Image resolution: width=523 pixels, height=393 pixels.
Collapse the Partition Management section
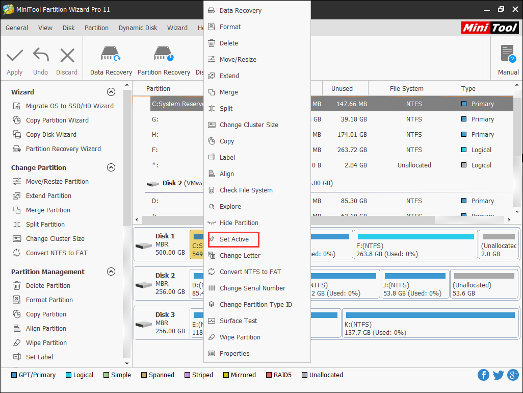click(111, 272)
